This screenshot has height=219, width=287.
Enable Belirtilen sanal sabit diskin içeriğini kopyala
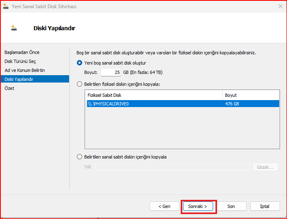[x=80, y=157]
